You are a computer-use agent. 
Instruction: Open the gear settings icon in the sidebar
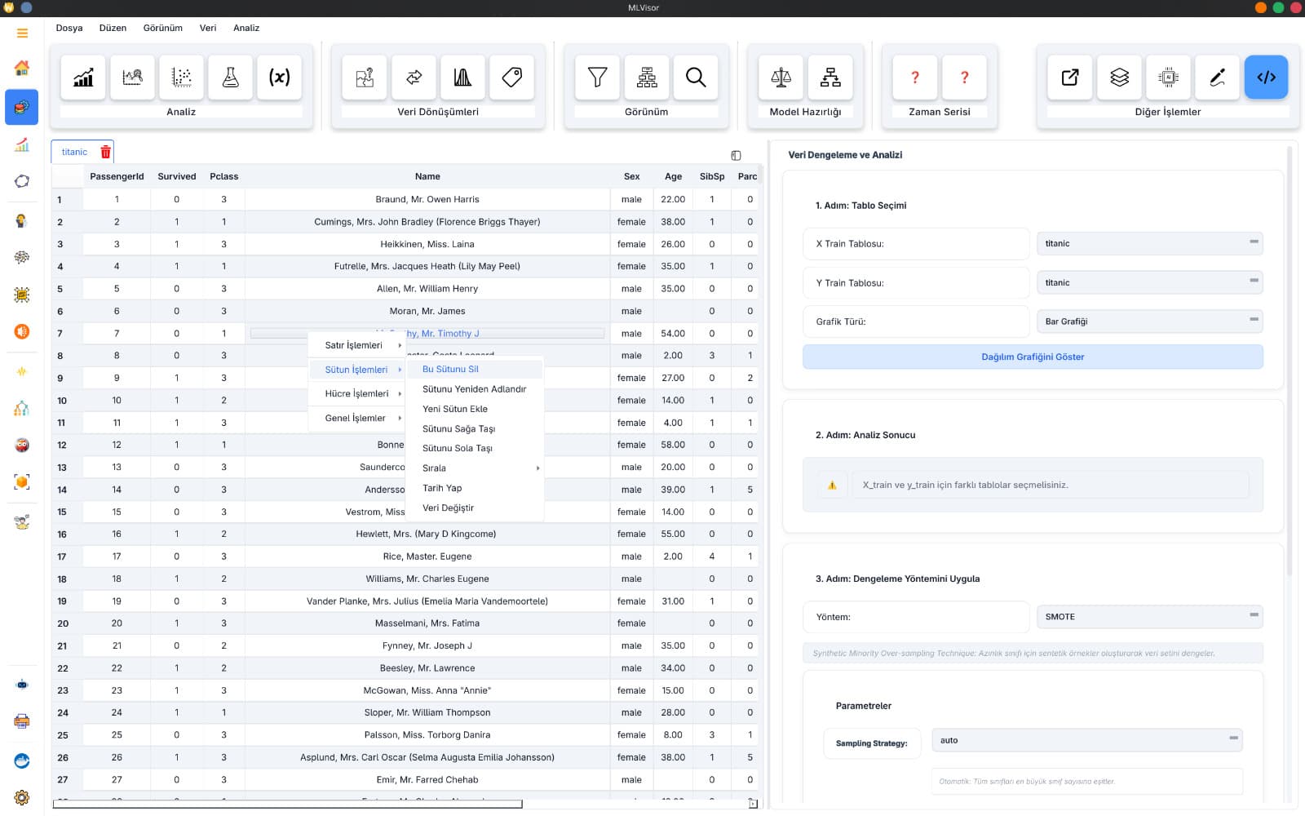(22, 797)
